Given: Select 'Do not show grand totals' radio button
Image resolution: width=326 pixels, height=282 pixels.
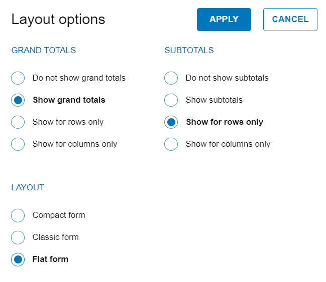Looking at the screenshot, I should pyautogui.click(x=18, y=78).
